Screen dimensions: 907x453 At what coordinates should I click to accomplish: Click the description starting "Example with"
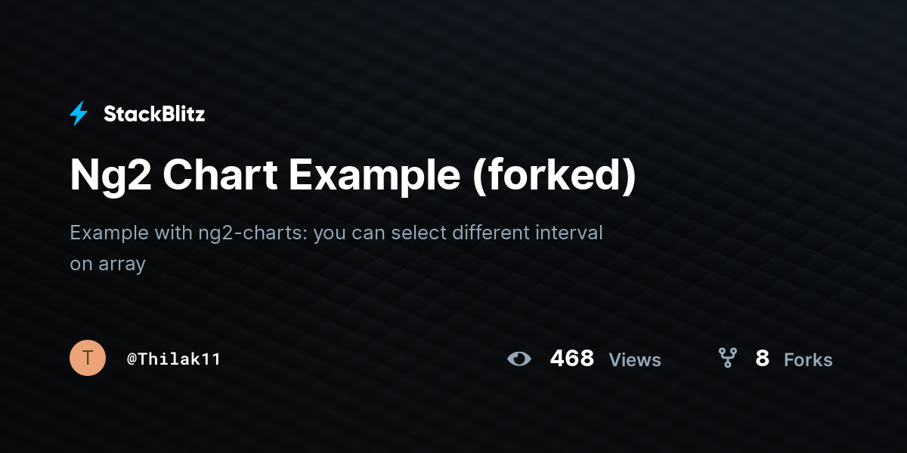(336, 233)
